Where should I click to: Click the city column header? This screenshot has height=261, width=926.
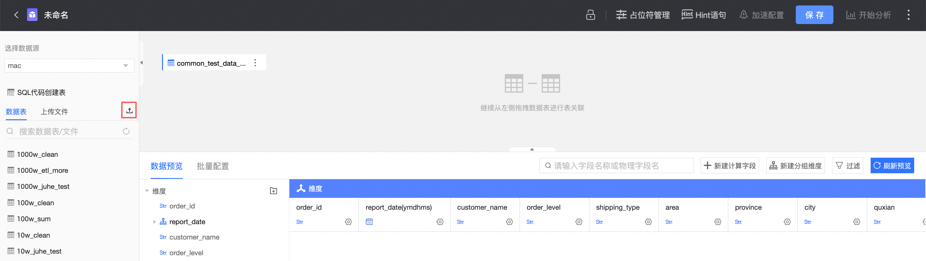(x=810, y=207)
